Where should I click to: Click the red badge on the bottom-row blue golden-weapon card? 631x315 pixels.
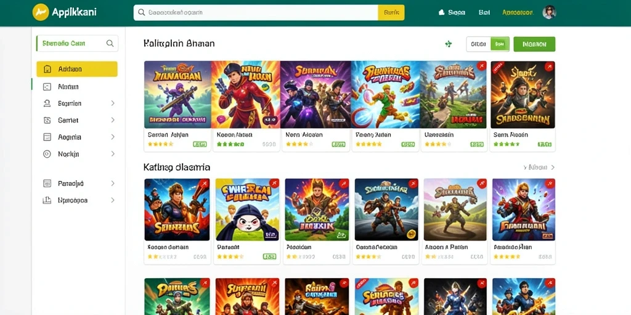[x=550, y=283]
